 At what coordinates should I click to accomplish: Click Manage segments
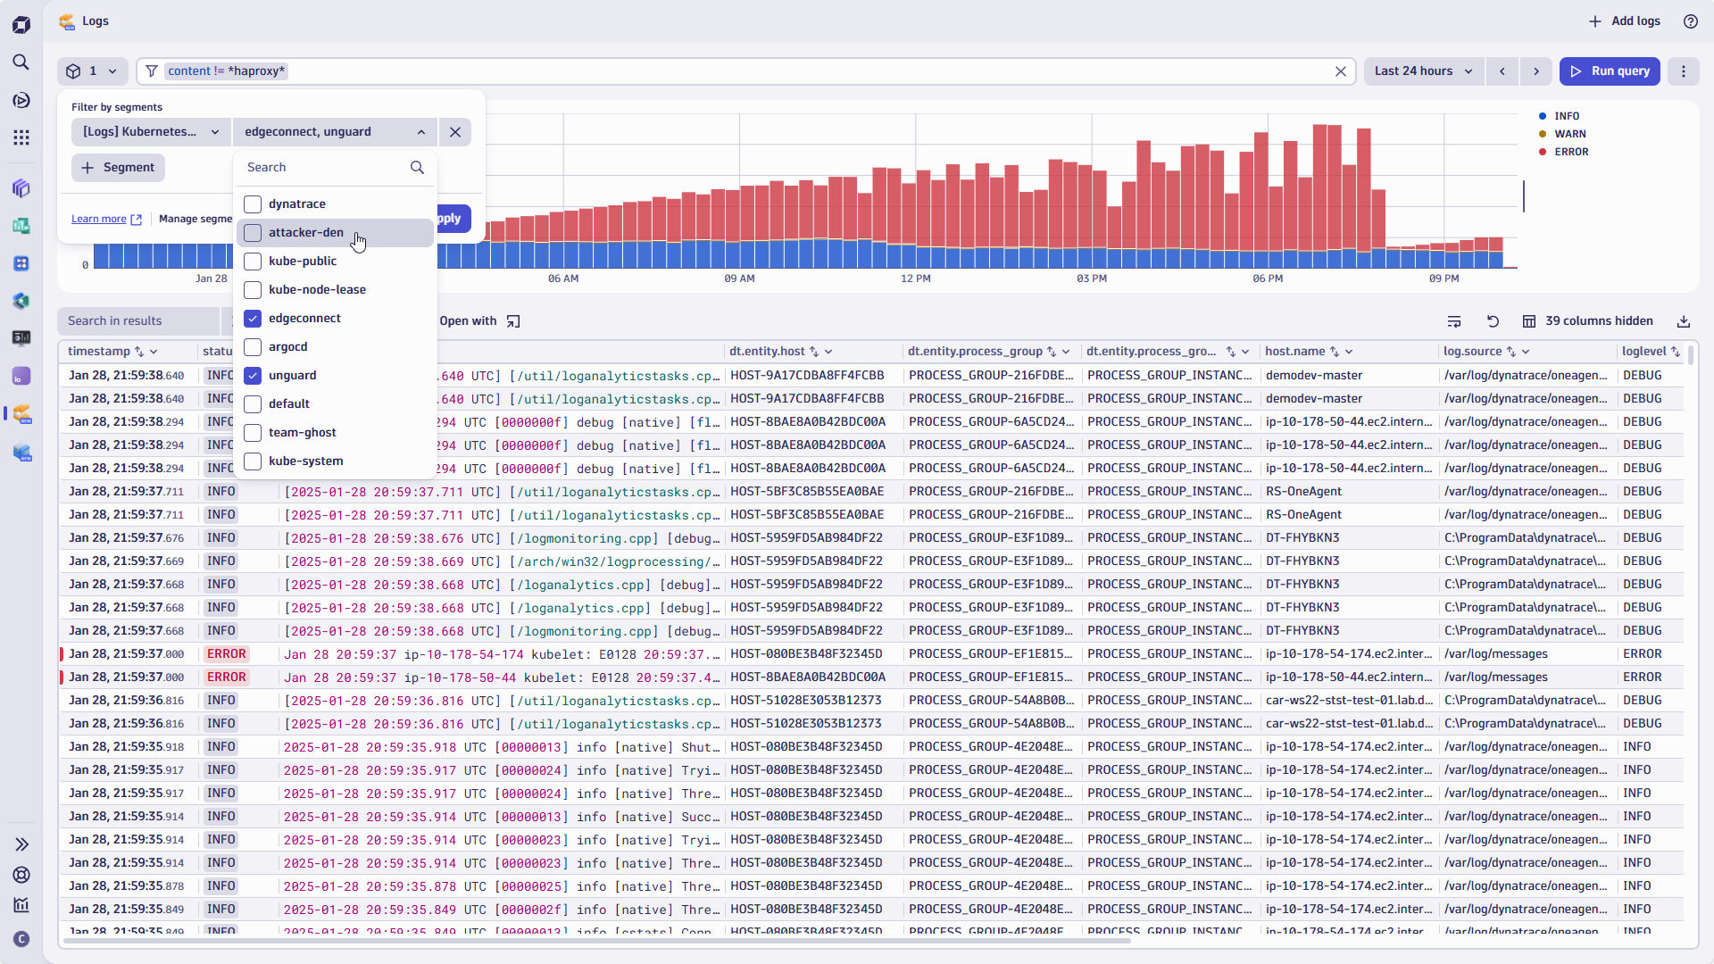click(x=195, y=219)
